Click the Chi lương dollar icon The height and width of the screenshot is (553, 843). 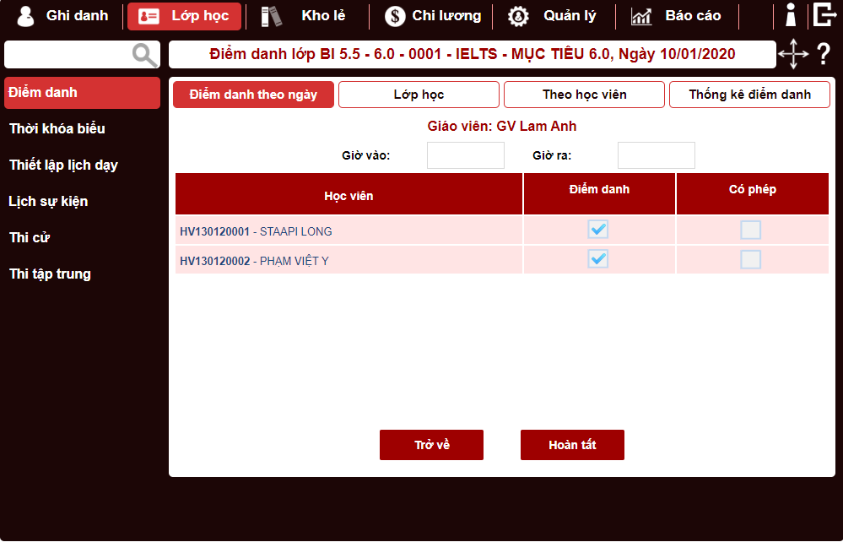coord(393,15)
